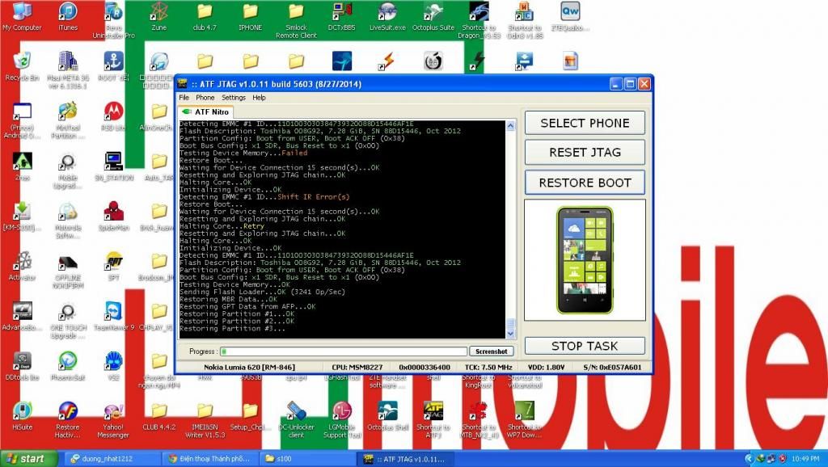The image size is (828, 467).
Task: Launch PhoenixSuit from the desktop
Action: click(68, 366)
